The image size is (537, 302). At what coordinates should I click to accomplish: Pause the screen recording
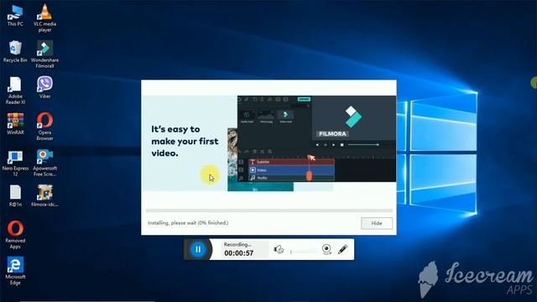(x=198, y=249)
